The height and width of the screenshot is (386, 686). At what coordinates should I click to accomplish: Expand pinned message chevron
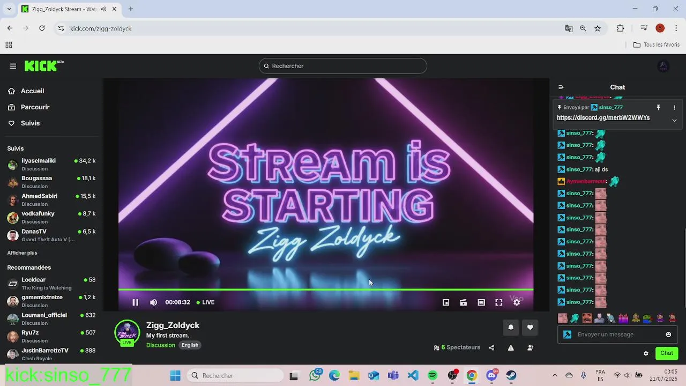[x=674, y=120]
